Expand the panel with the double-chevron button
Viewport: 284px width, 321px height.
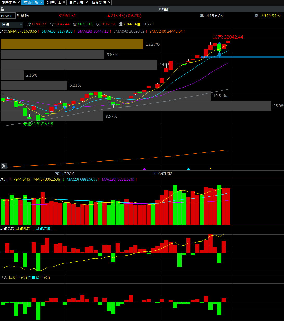pos(4,166)
